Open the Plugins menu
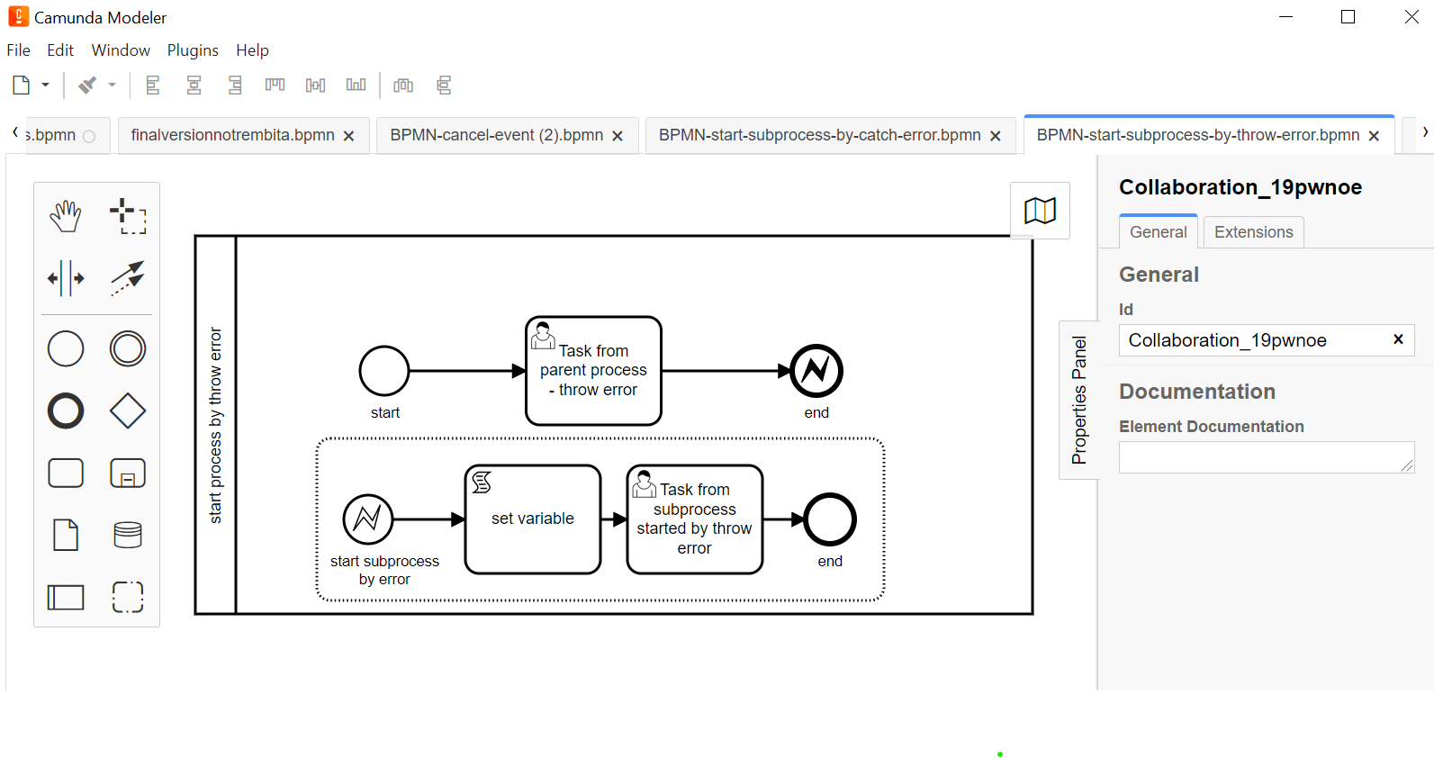The width and height of the screenshot is (1434, 758). click(193, 50)
